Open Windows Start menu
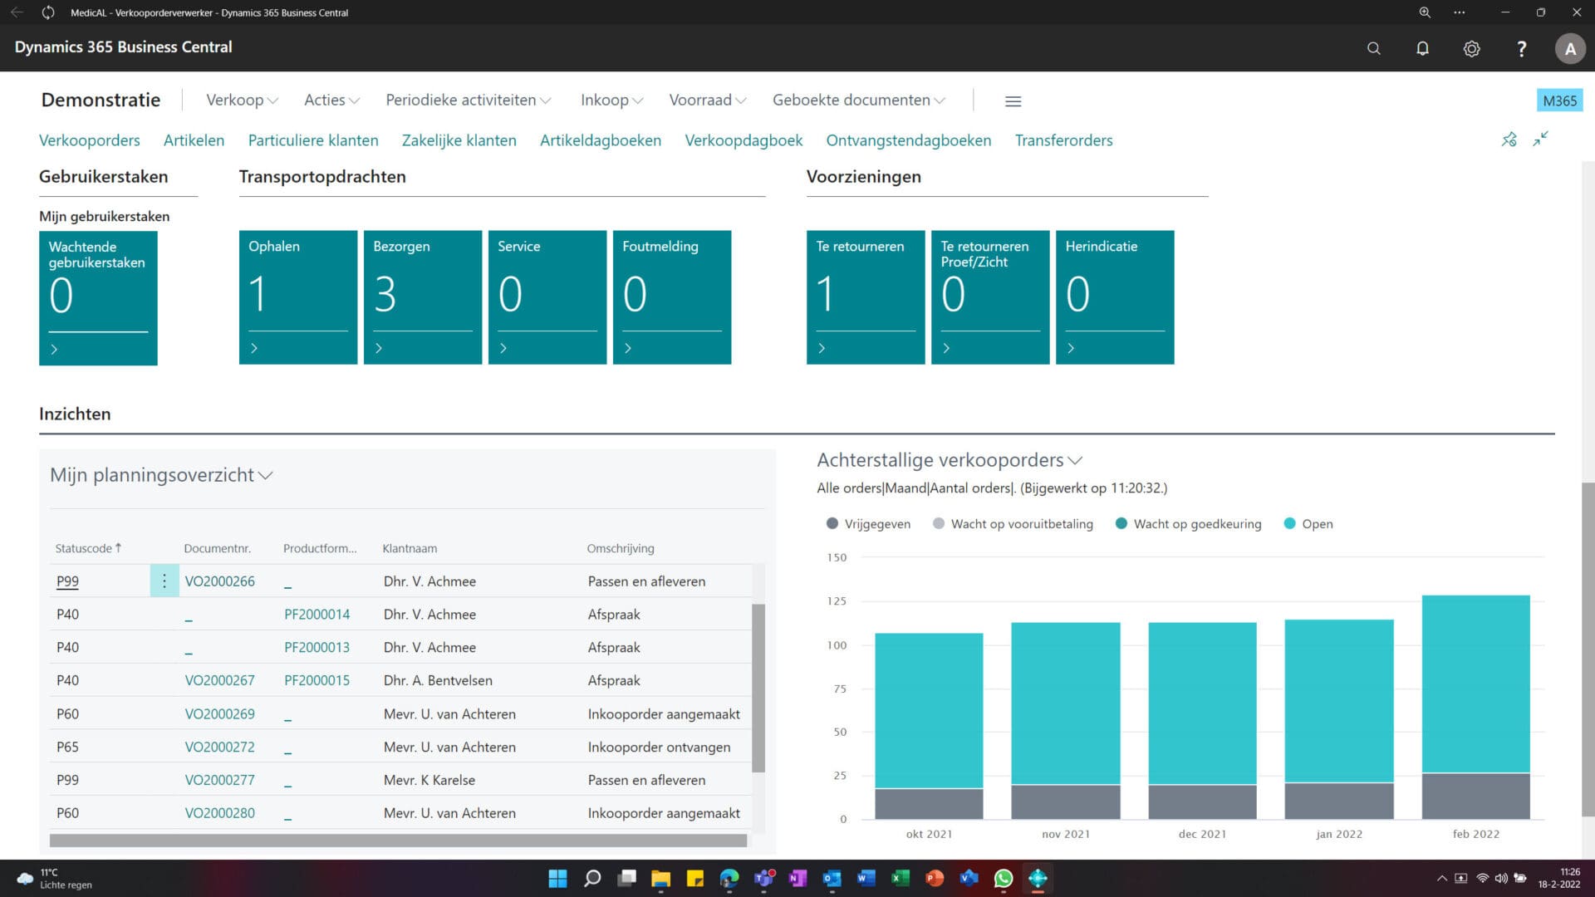 (557, 878)
